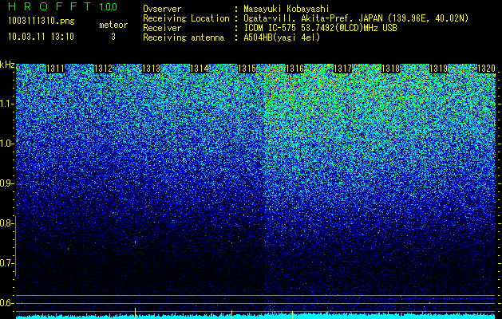
Task: Click the 1317 time label
Action: point(342,69)
